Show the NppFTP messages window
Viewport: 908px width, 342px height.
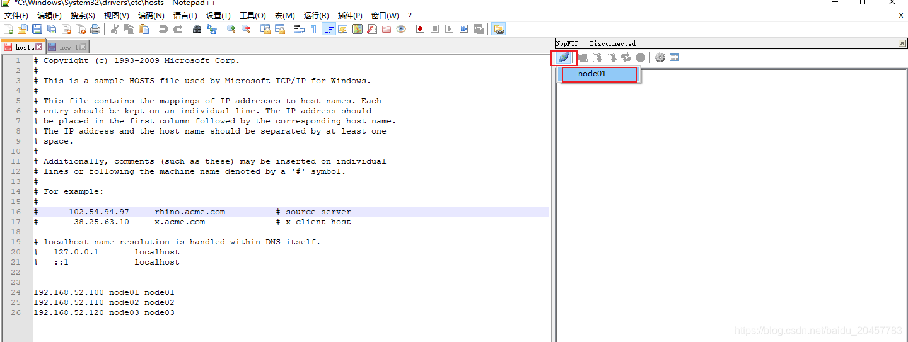[675, 57]
